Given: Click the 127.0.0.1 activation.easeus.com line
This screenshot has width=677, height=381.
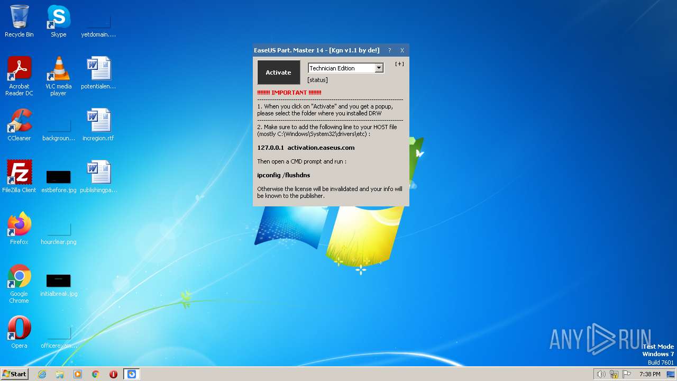Looking at the screenshot, I should [306, 148].
